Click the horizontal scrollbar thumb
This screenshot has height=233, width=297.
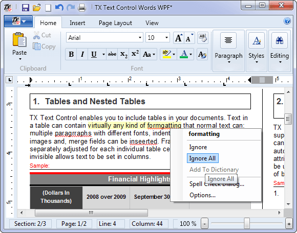[91, 213]
